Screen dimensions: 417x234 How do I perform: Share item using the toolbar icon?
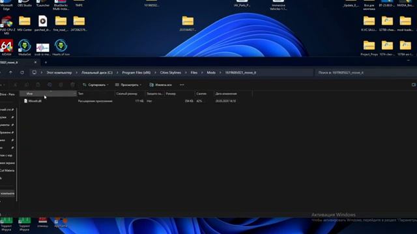(x=61, y=85)
